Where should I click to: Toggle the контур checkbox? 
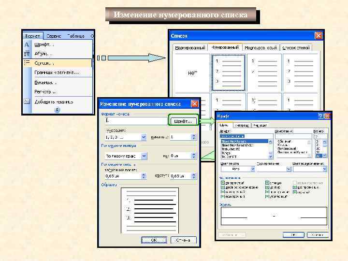pos(267,188)
